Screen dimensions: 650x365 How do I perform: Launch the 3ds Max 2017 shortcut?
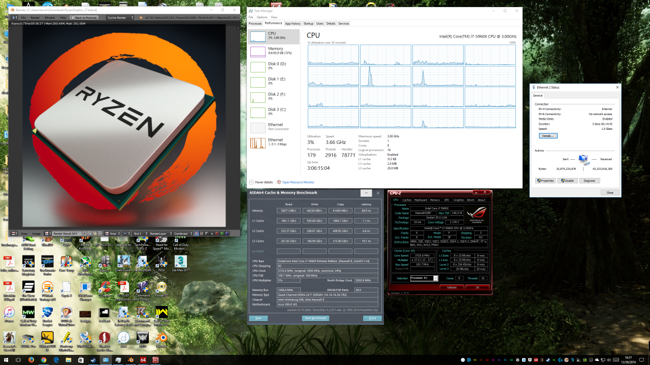pyautogui.click(x=181, y=261)
